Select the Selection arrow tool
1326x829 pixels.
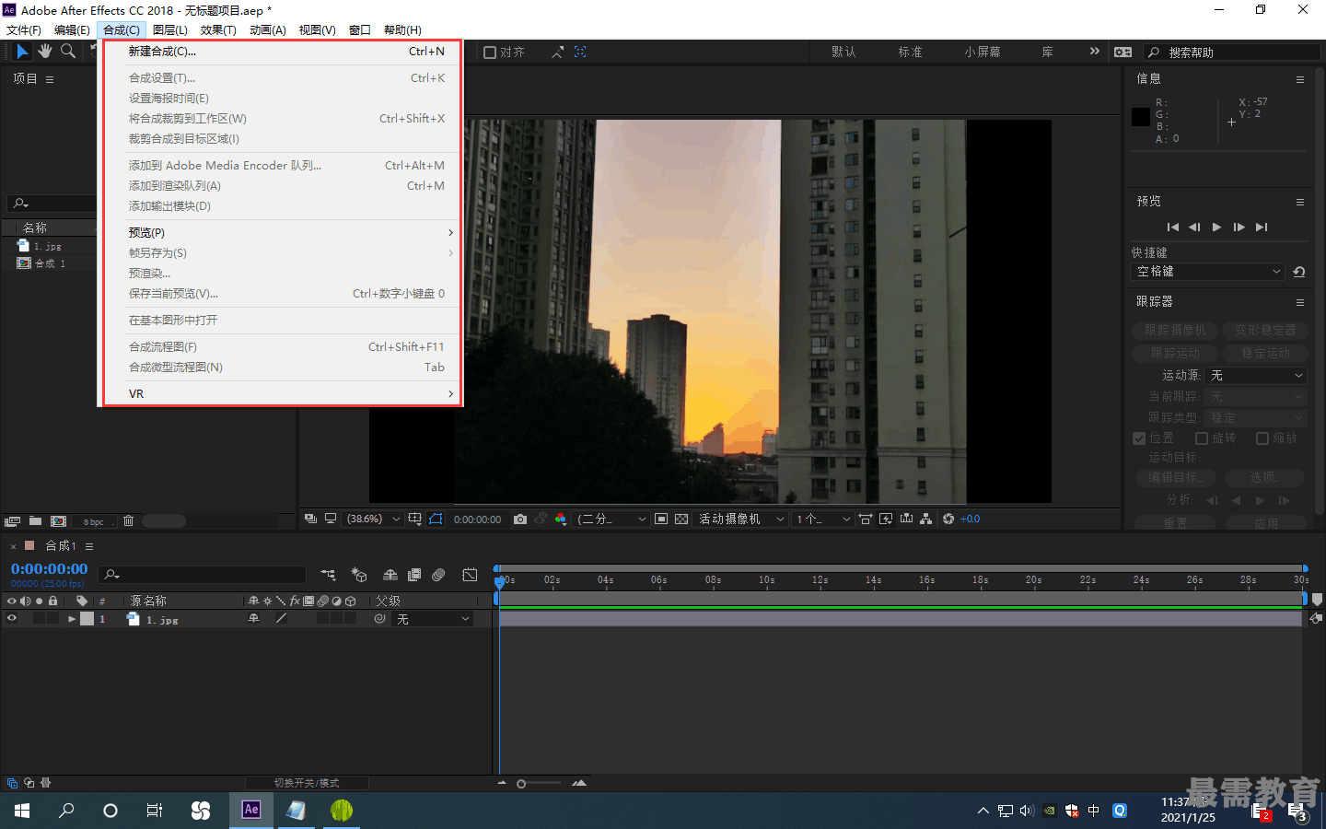[x=23, y=52]
